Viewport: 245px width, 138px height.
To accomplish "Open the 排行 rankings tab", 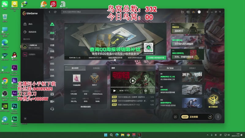I will (x=52, y=57).
